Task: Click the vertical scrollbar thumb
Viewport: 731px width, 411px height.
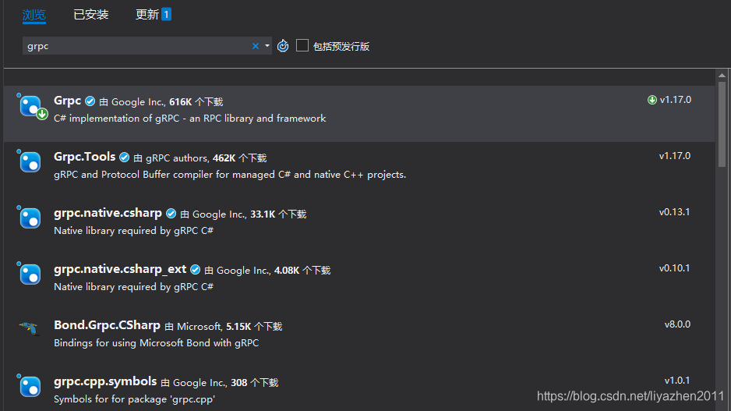Action: pos(722,124)
